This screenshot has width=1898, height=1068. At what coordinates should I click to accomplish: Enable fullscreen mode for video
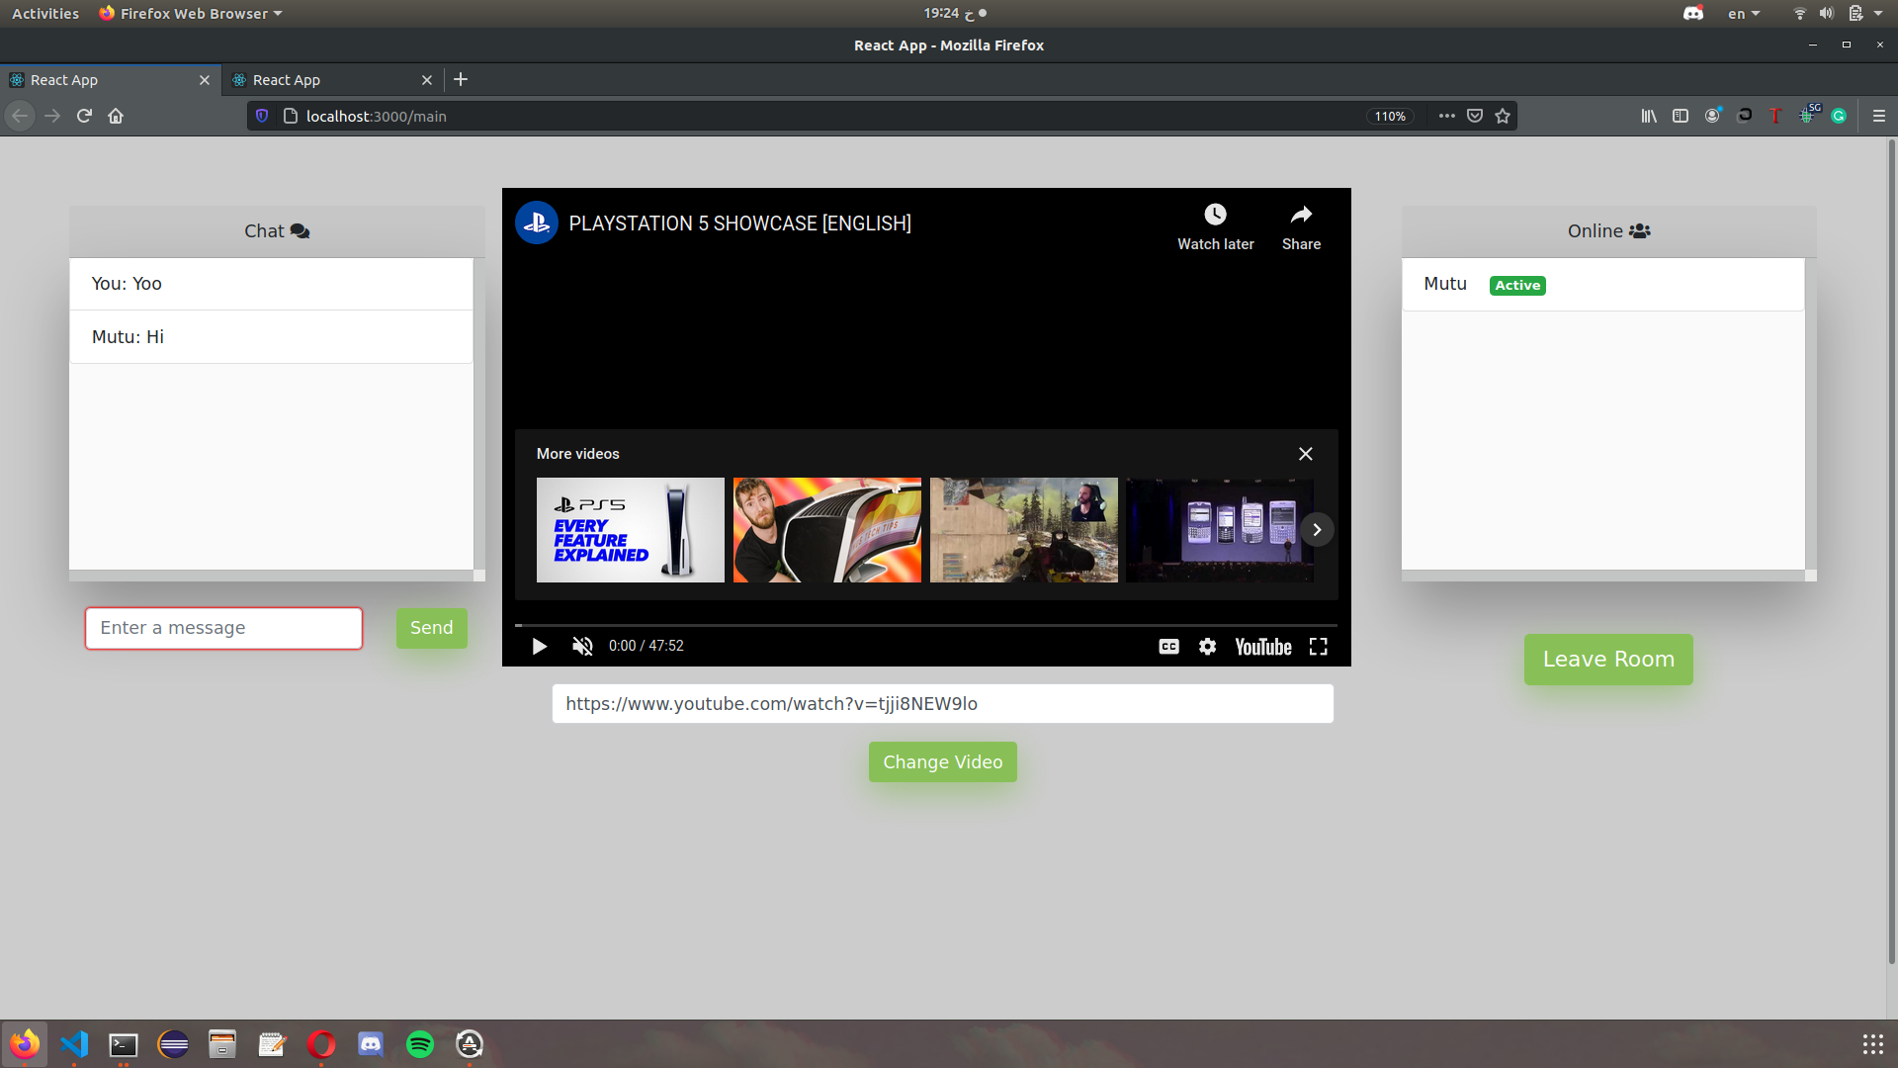point(1318,646)
